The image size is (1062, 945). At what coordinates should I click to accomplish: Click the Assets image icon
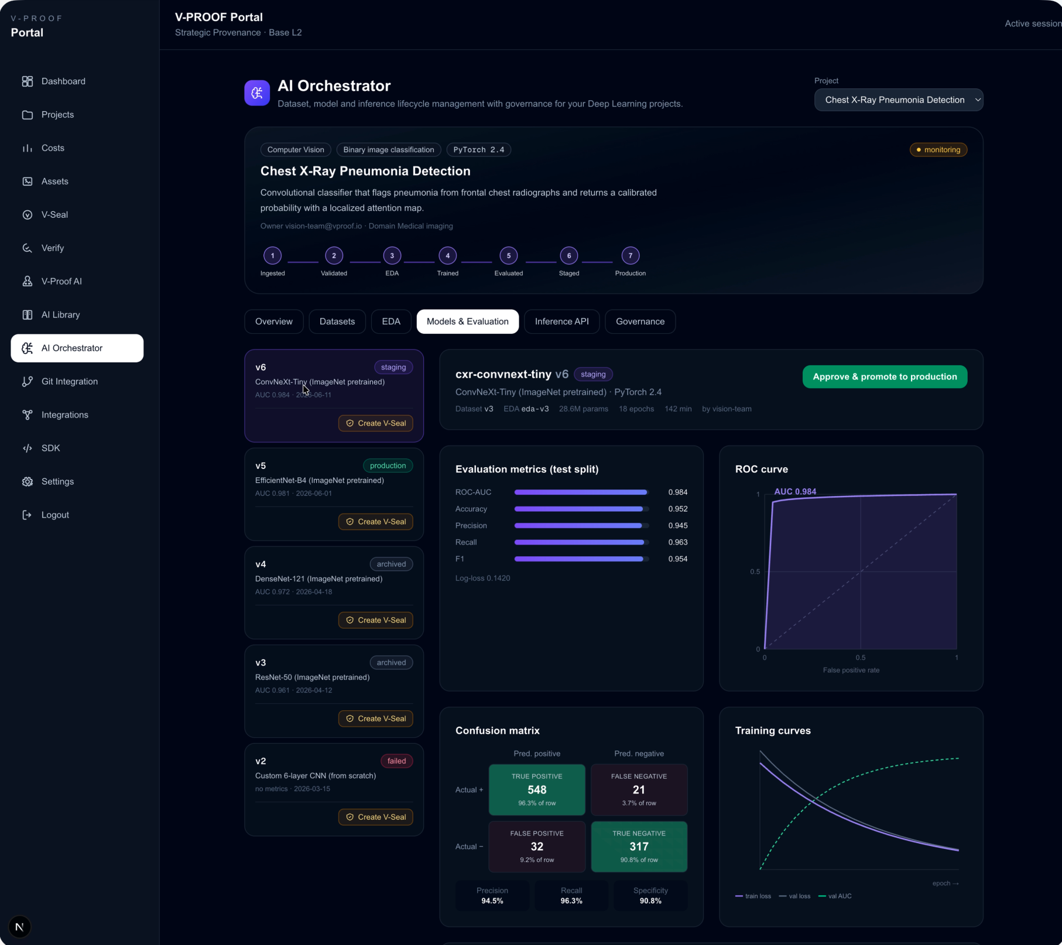pos(28,182)
